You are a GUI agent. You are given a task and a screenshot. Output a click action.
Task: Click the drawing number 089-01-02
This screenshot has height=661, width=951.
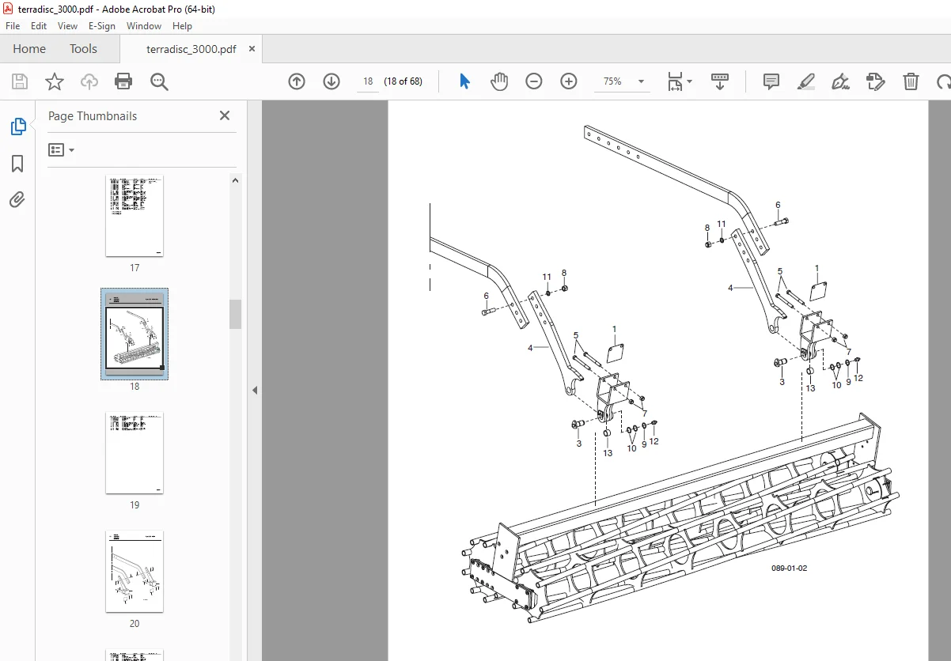pyautogui.click(x=790, y=568)
